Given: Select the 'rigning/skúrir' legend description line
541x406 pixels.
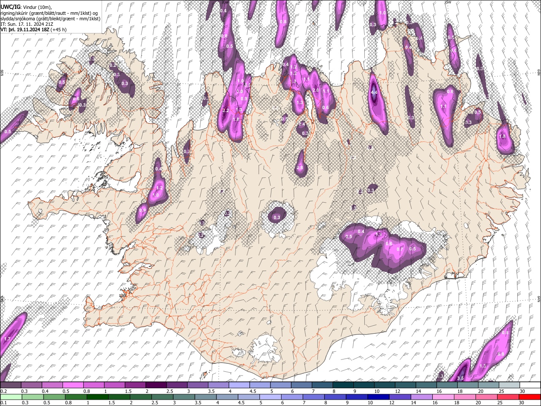Looking at the screenshot, I should 49,13.
